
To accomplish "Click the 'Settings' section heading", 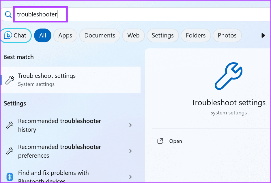I will click(15, 103).
